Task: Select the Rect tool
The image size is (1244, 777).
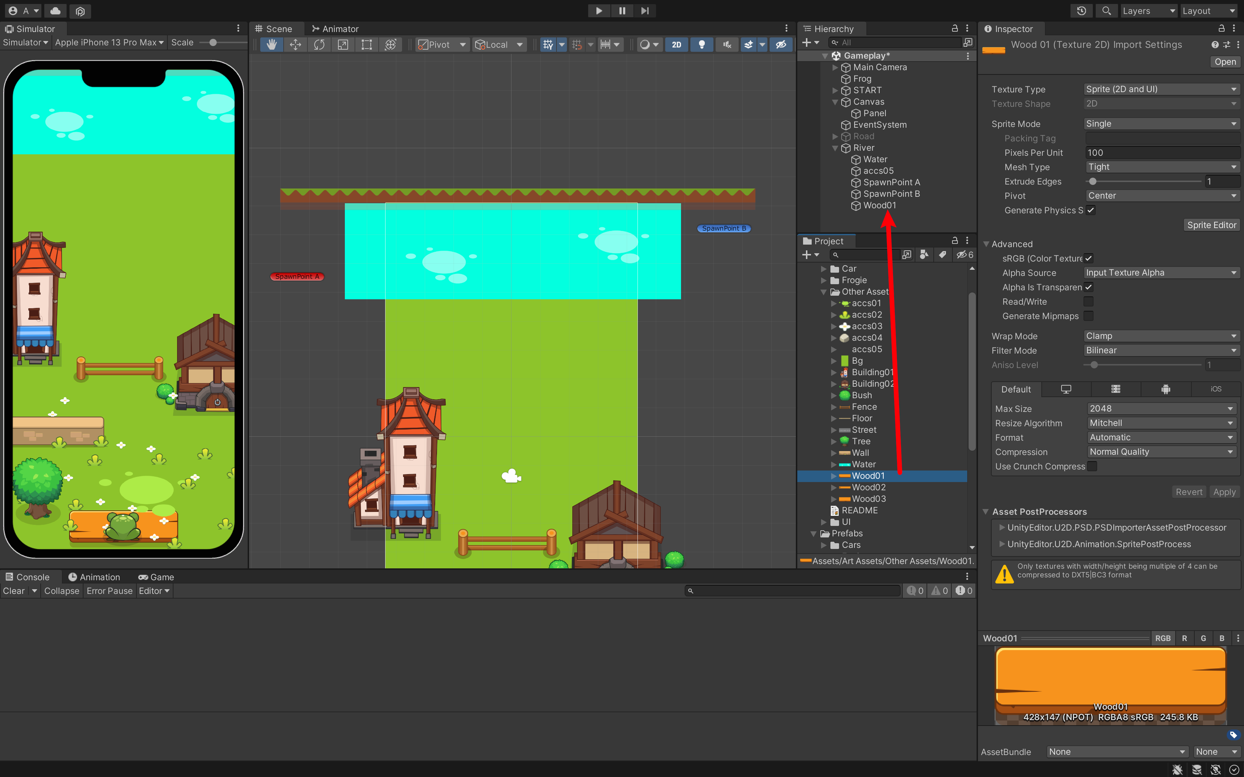Action: (x=366, y=45)
